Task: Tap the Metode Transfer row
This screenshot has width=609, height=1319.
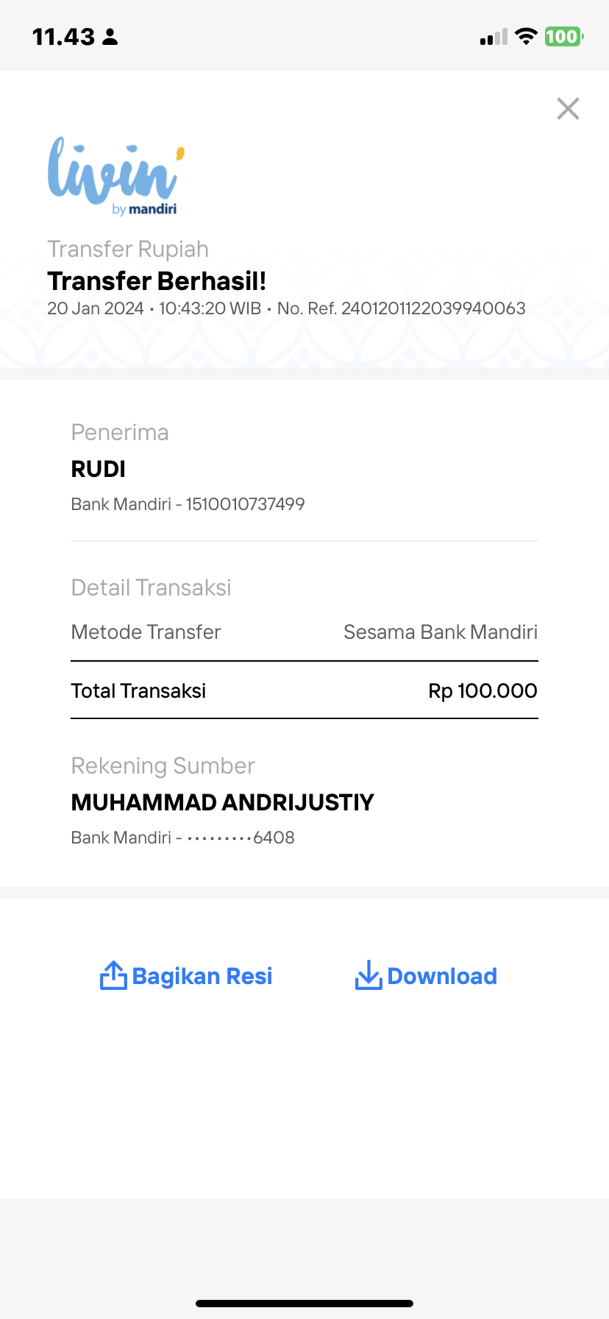Action: [304, 632]
